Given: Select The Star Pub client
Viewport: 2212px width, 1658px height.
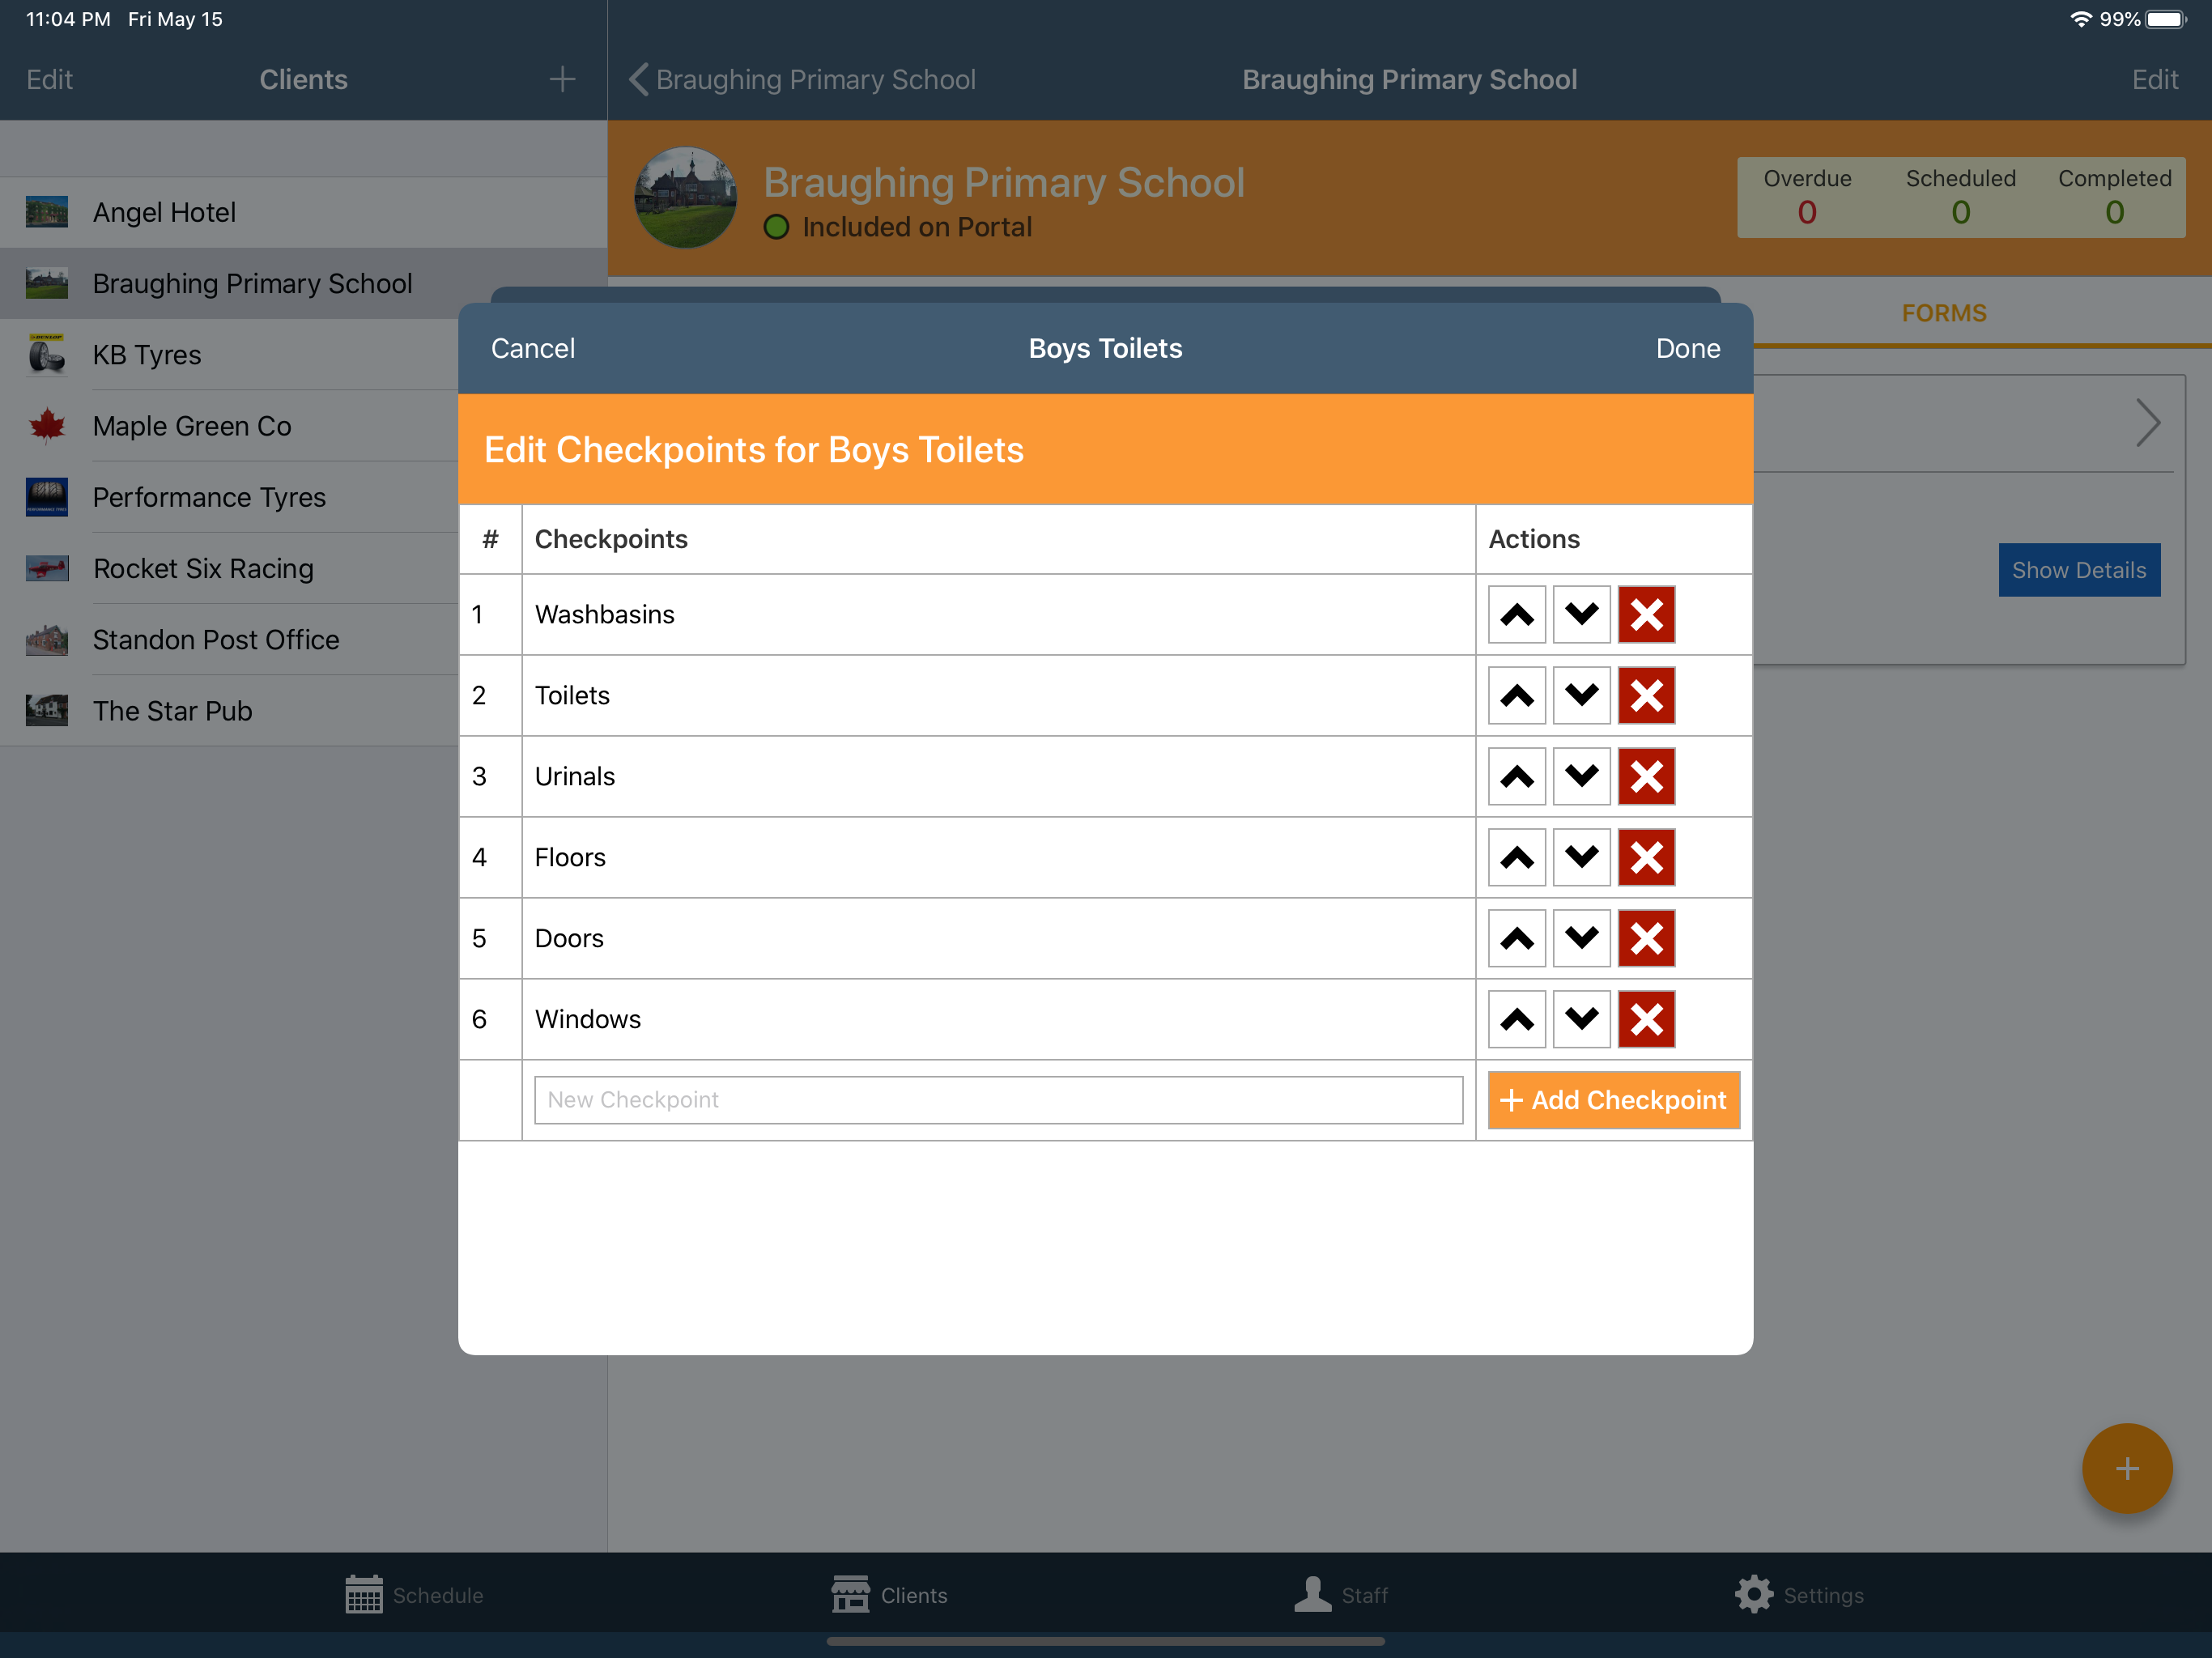Looking at the screenshot, I should [x=230, y=710].
